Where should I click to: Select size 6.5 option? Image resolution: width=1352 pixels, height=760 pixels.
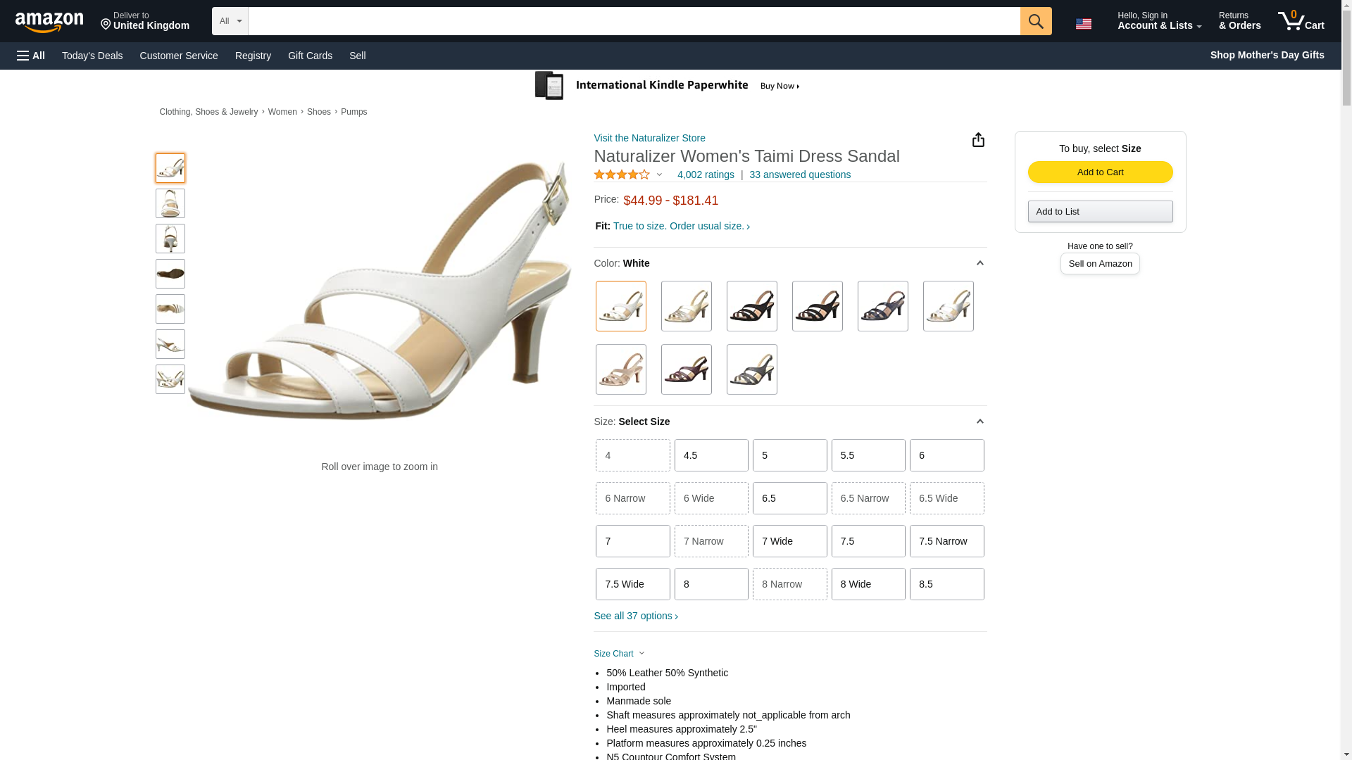789,498
